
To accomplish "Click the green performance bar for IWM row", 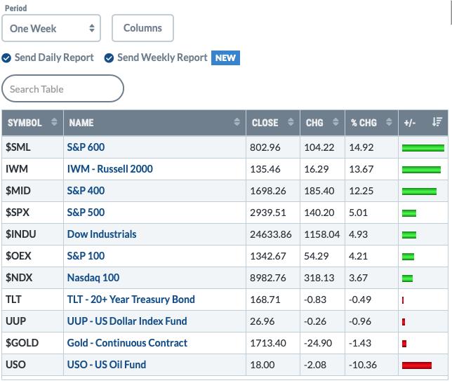I will coord(421,170).
